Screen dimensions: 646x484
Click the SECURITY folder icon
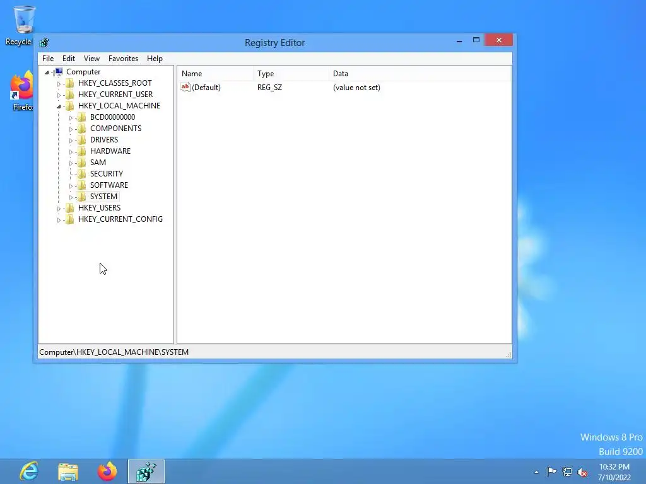(82, 174)
